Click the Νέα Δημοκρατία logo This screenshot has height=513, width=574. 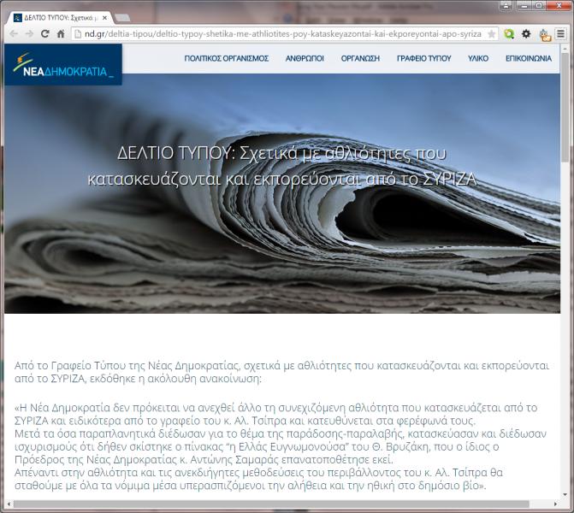[x=63, y=64]
